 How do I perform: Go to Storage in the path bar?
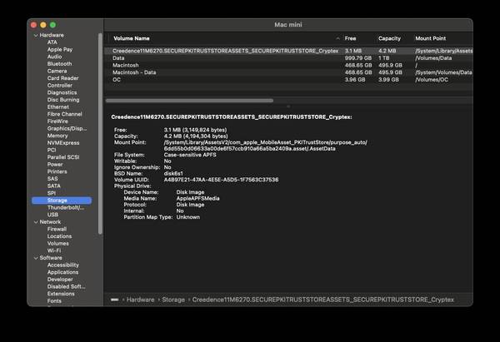coord(173,300)
